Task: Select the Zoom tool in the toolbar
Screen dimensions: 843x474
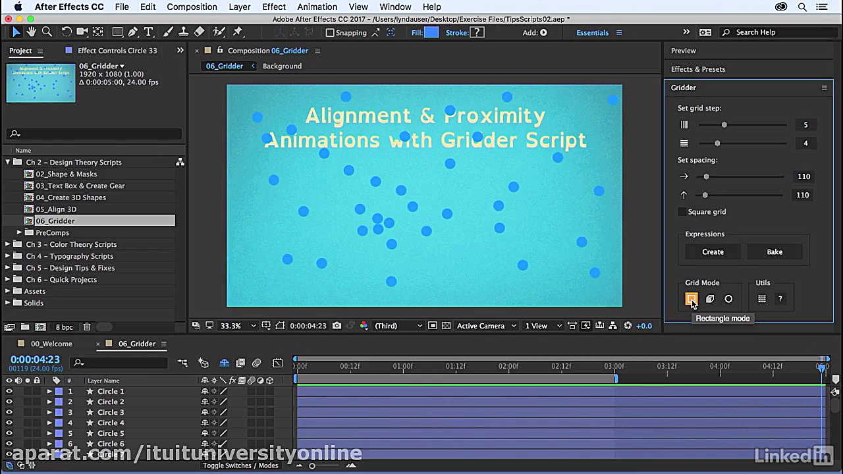Action: click(x=46, y=32)
